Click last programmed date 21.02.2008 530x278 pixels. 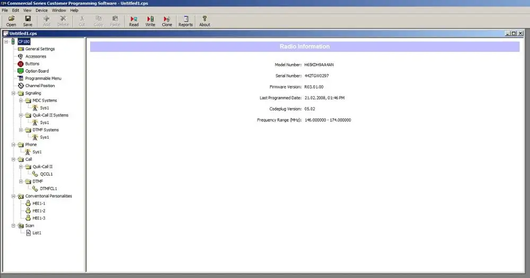pos(324,98)
